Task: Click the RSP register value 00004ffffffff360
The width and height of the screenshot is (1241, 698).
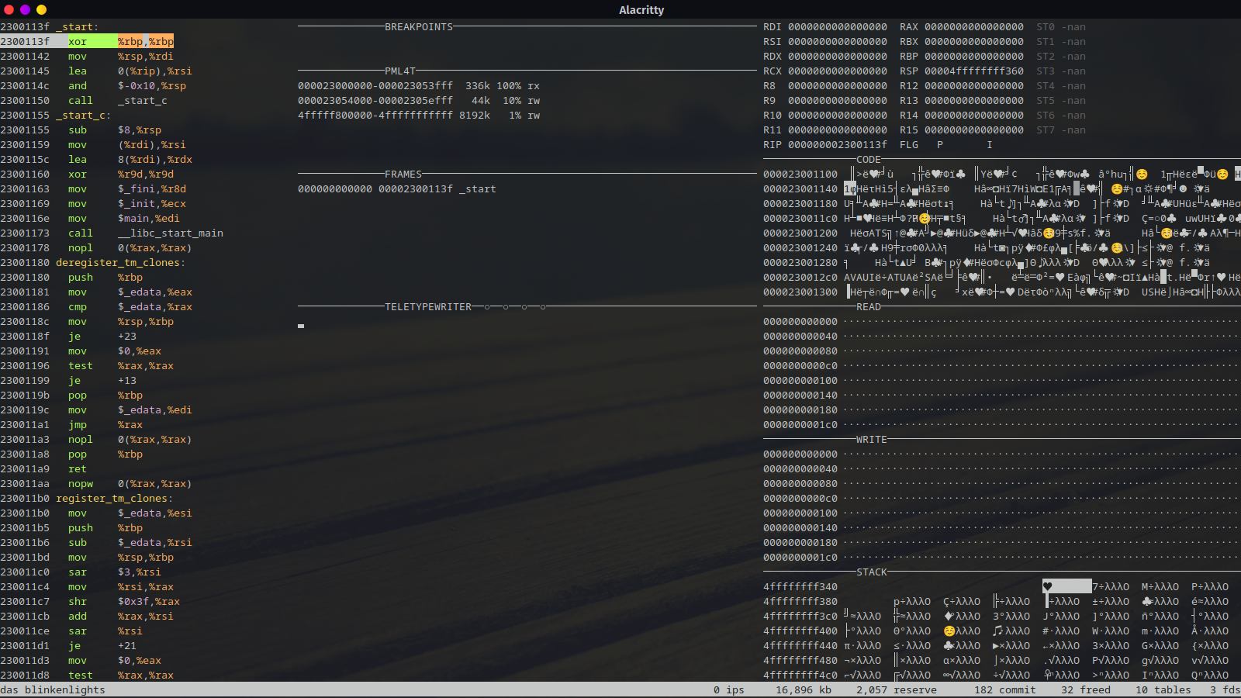Action: [974, 71]
